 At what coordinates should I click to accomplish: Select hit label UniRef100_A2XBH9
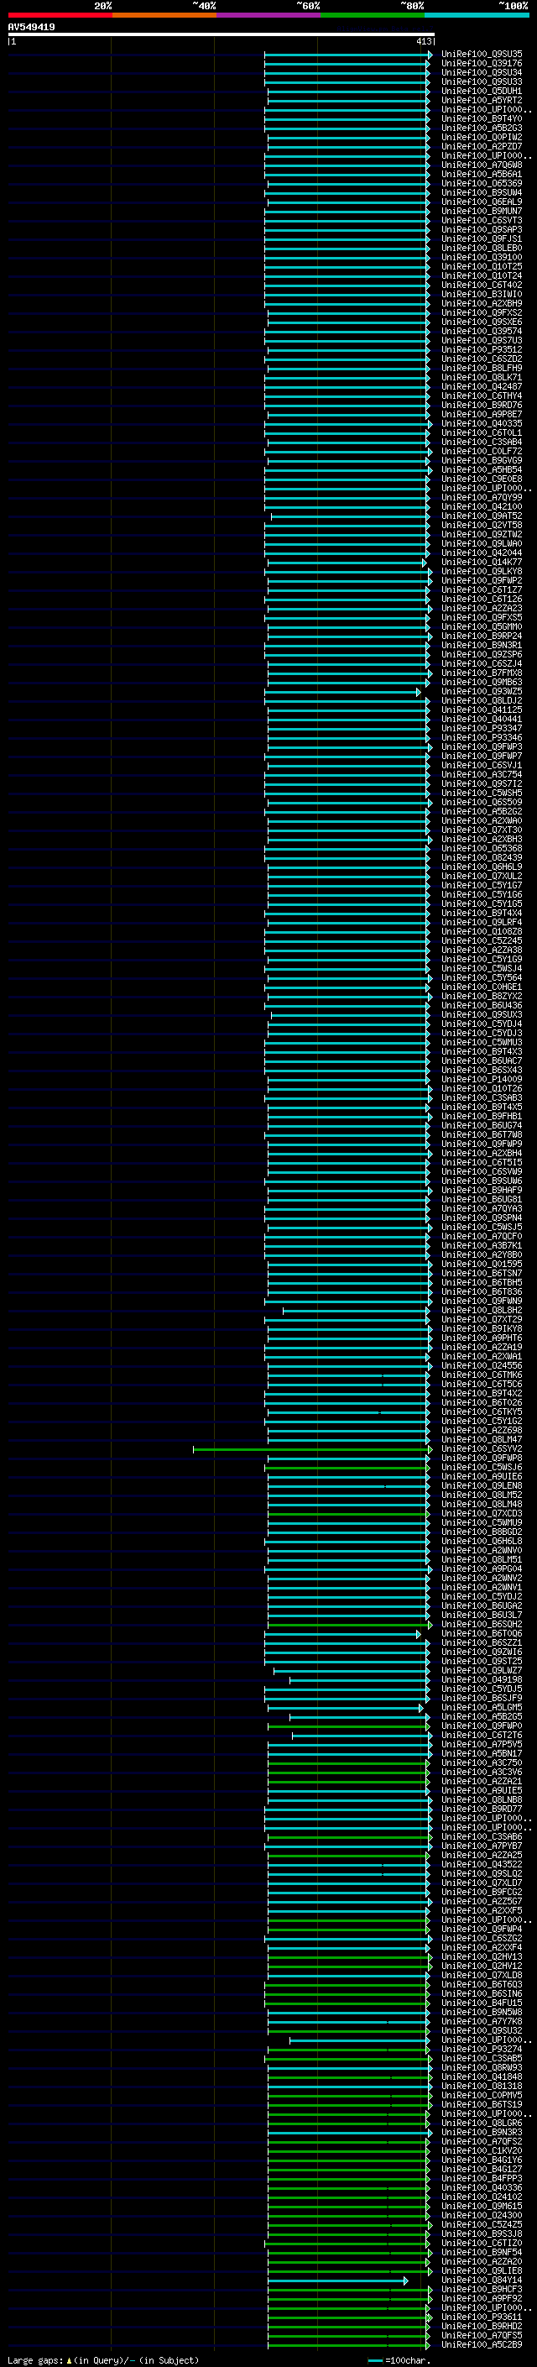click(x=482, y=303)
